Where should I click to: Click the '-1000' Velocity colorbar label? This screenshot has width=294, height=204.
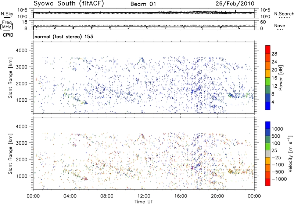coord(279,179)
